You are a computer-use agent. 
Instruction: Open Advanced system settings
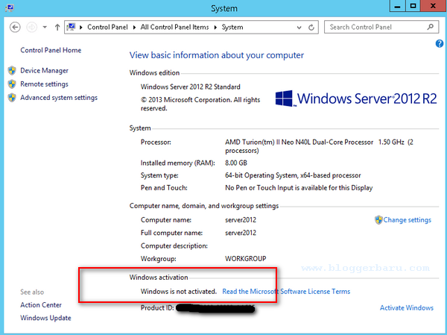[x=59, y=98]
